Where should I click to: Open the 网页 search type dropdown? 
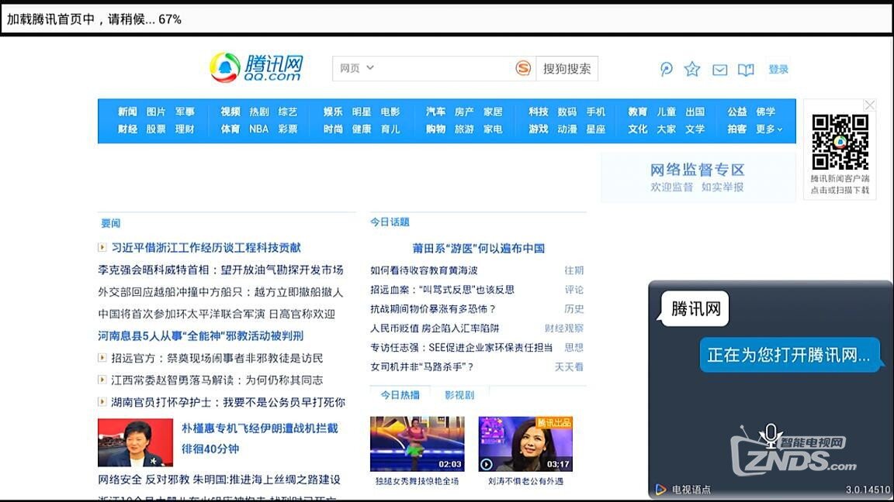[357, 68]
